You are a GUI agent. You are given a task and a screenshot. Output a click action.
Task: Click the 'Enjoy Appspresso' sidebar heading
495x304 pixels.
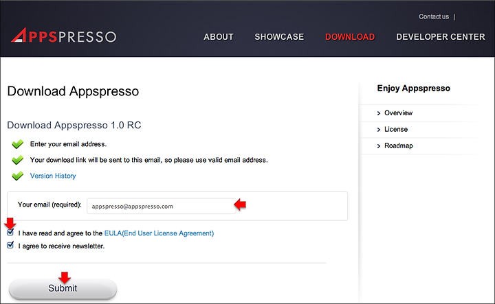point(414,89)
